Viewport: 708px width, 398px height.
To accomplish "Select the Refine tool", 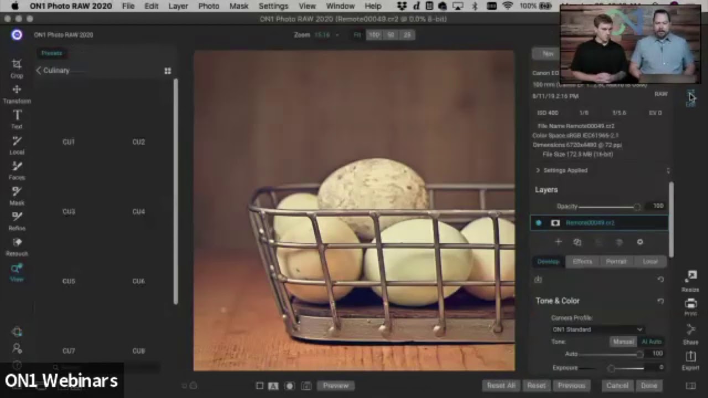I will (x=17, y=221).
